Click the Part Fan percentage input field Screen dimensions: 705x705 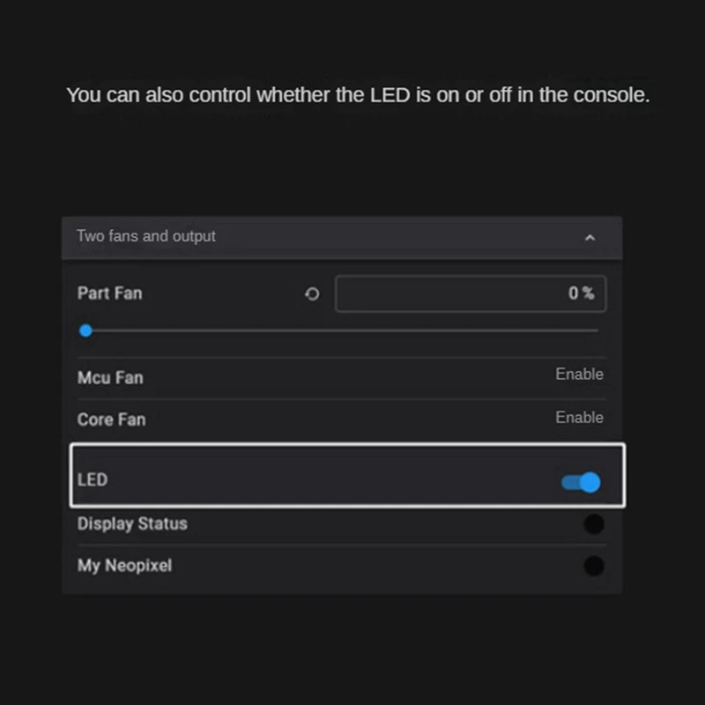point(458,293)
